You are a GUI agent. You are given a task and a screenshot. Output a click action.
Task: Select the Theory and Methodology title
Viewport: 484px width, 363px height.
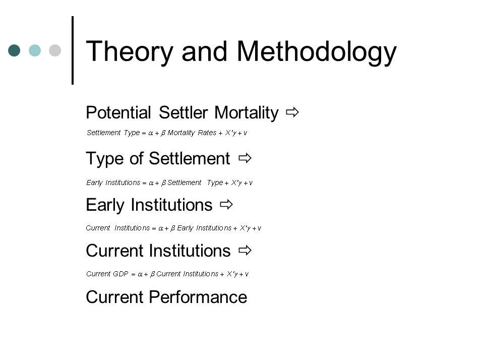[241, 52]
